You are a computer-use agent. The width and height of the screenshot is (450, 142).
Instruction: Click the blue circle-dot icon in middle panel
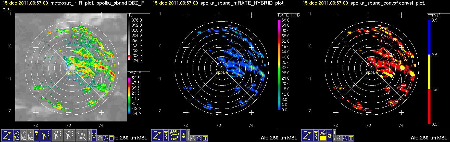pyautogui.click(x=199, y=138)
